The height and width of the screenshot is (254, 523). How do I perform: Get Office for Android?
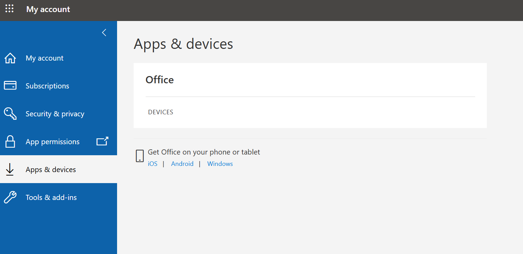point(182,163)
